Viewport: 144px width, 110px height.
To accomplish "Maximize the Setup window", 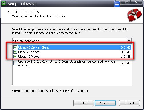I will (x=127, y=2).
